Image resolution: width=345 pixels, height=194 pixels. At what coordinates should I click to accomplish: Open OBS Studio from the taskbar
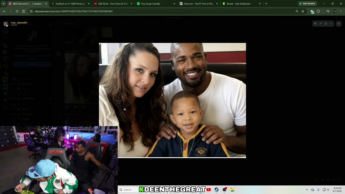coord(224,190)
